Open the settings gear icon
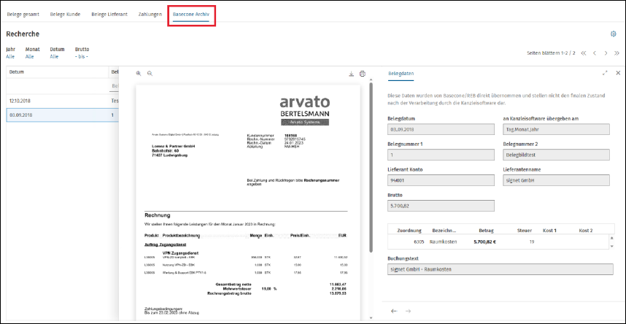Screen dimensions: 626x324 613,34
